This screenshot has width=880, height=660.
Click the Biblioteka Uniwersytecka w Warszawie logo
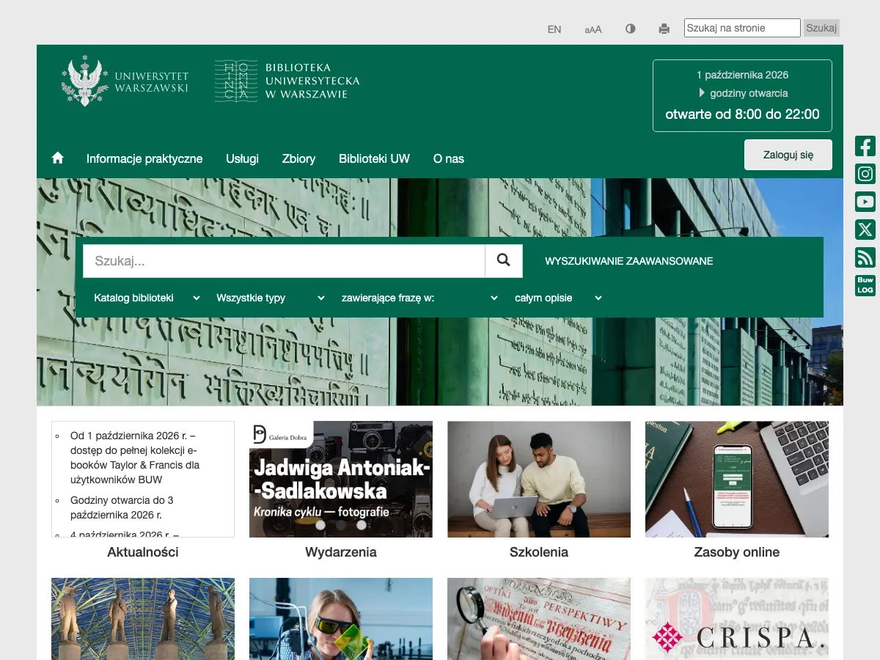click(287, 81)
